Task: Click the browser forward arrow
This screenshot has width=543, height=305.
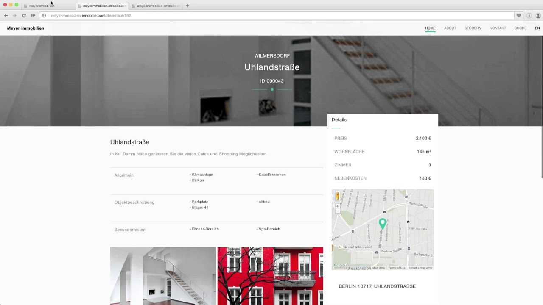Action: point(14,15)
